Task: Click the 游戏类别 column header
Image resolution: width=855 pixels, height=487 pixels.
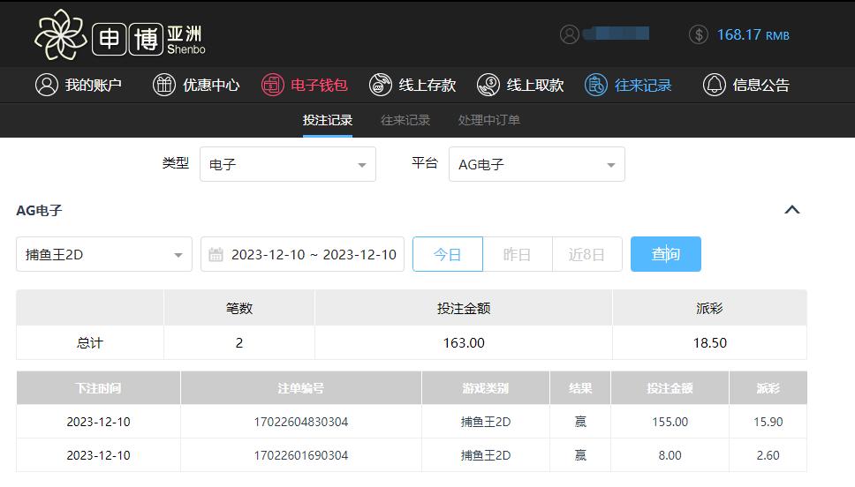Action: tap(485, 388)
